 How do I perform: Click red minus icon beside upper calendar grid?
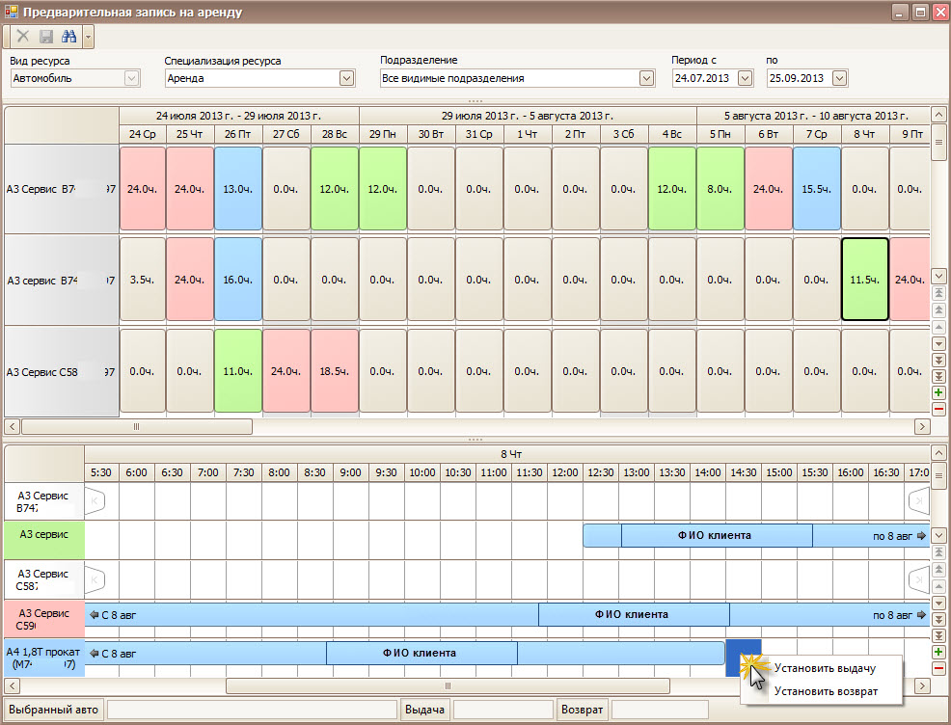pyautogui.click(x=939, y=410)
